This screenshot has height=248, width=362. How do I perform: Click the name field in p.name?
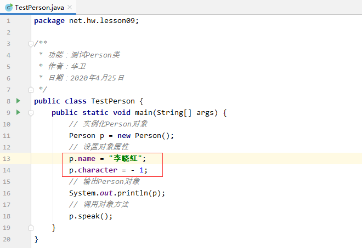tap(87, 159)
